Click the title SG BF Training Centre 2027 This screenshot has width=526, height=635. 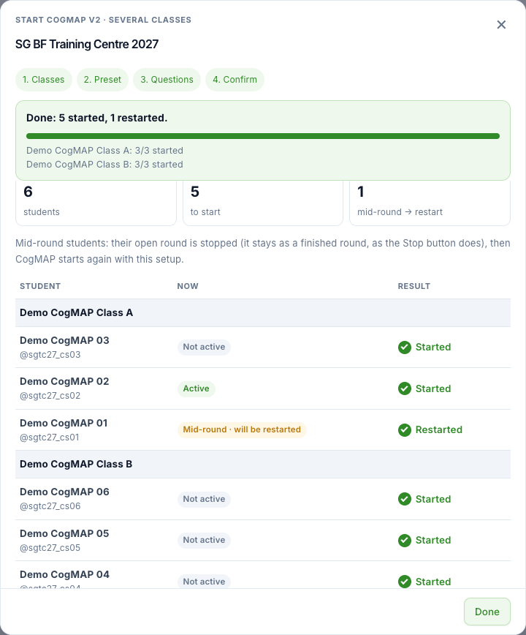tap(87, 44)
